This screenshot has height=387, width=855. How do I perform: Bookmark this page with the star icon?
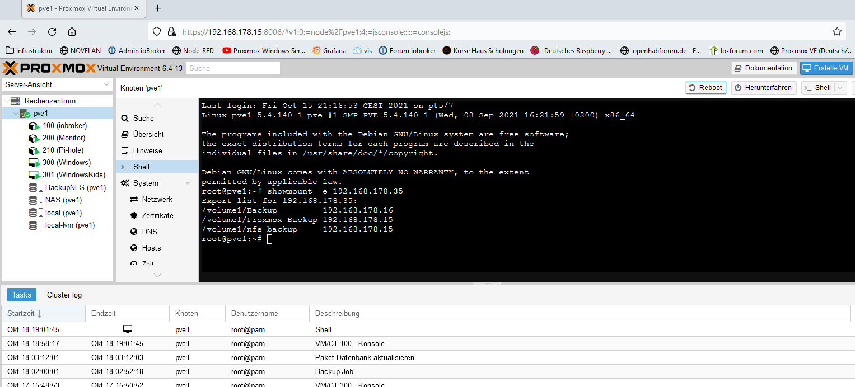(x=837, y=32)
